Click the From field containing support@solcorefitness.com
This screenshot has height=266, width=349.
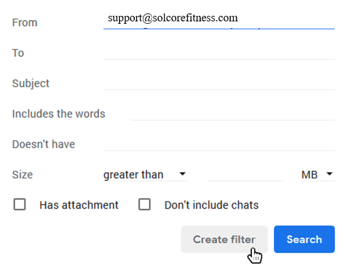[x=219, y=19]
